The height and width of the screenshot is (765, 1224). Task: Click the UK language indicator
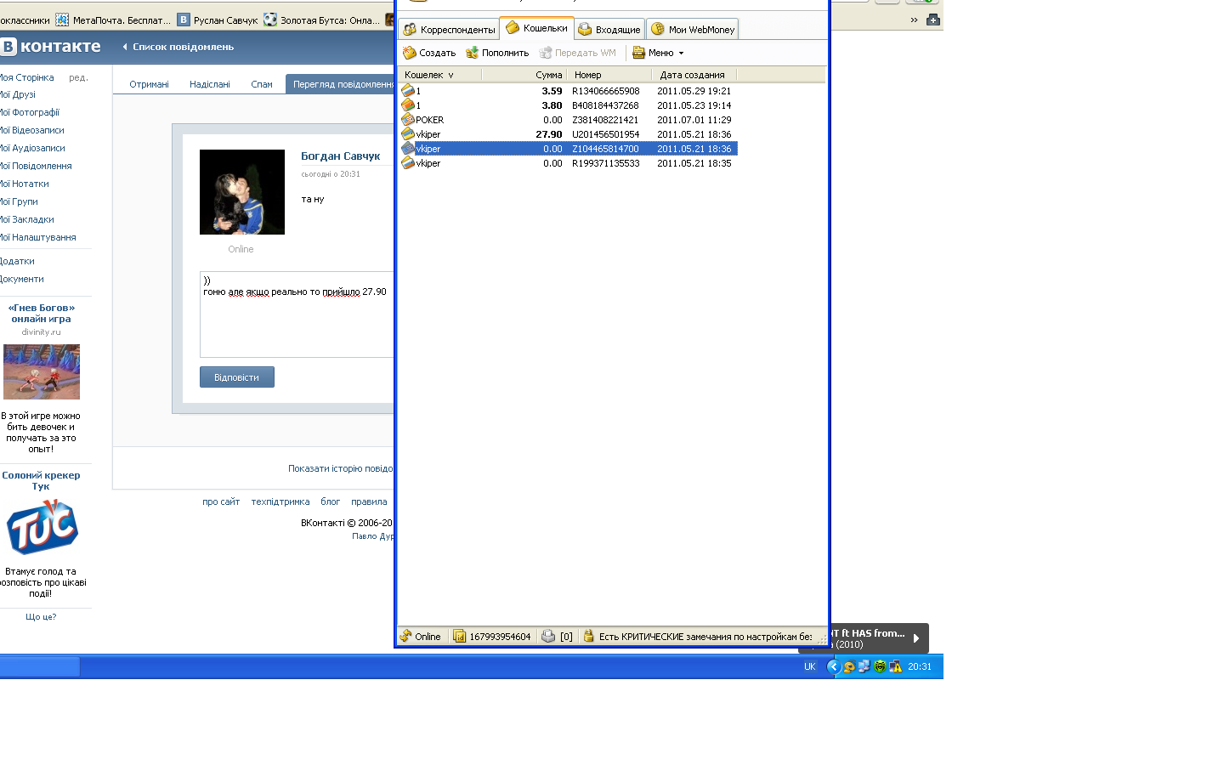810,666
